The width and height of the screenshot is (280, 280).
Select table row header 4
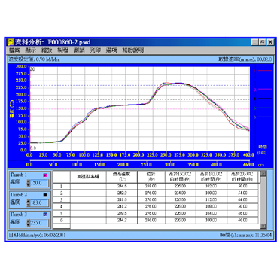pos(62,207)
